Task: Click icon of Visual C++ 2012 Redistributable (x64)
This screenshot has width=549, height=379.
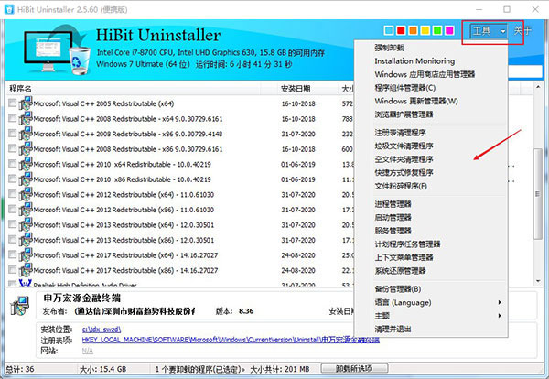Action: (26, 194)
